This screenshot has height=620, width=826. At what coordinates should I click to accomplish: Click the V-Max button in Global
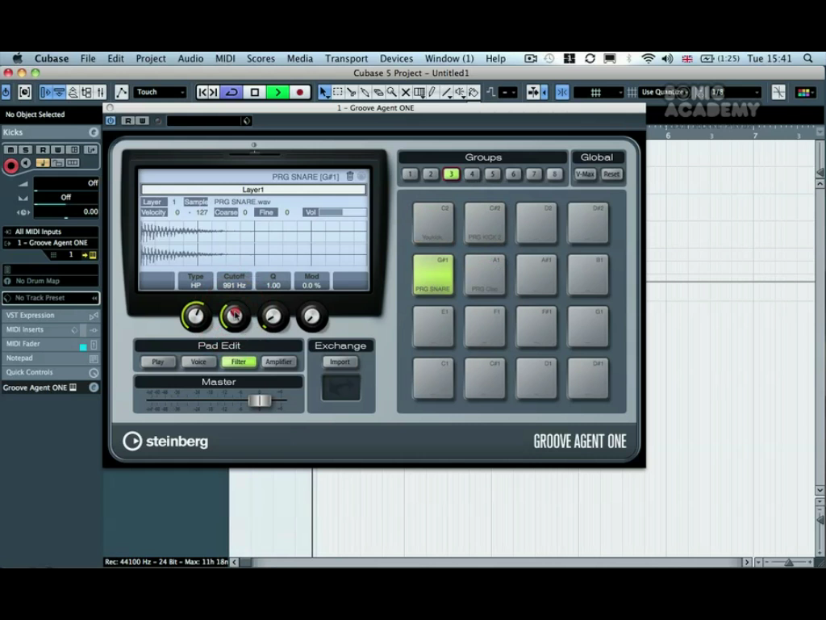tap(585, 174)
